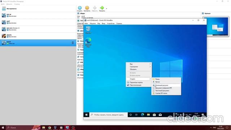
Task: Open File Explorer from guest taskbar
Action: 148,115
